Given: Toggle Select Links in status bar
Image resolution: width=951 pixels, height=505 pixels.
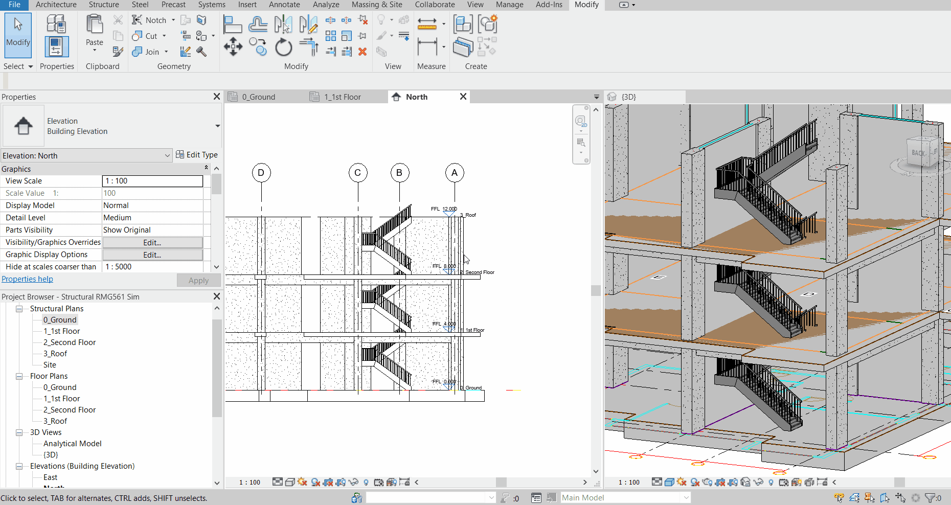Looking at the screenshot, I should pos(839,497).
